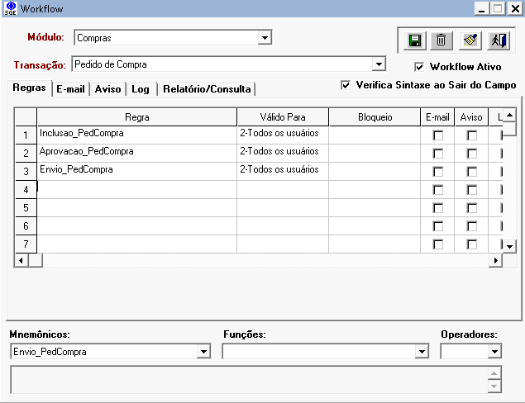Image resolution: width=525 pixels, height=403 pixels.
Task: Open the Operadores dropdown
Action: click(x=494, y=352)
